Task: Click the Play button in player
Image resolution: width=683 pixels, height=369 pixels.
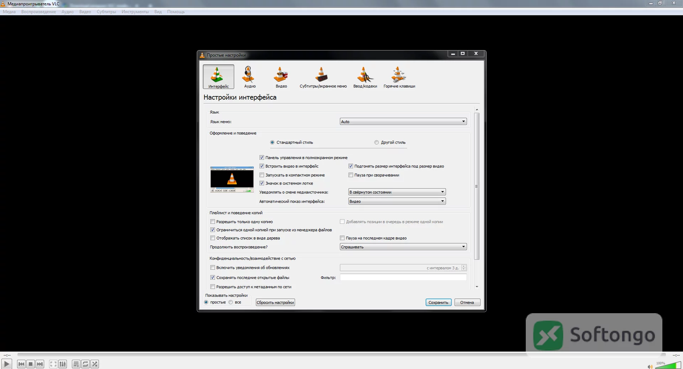Action: coord(6,364)
